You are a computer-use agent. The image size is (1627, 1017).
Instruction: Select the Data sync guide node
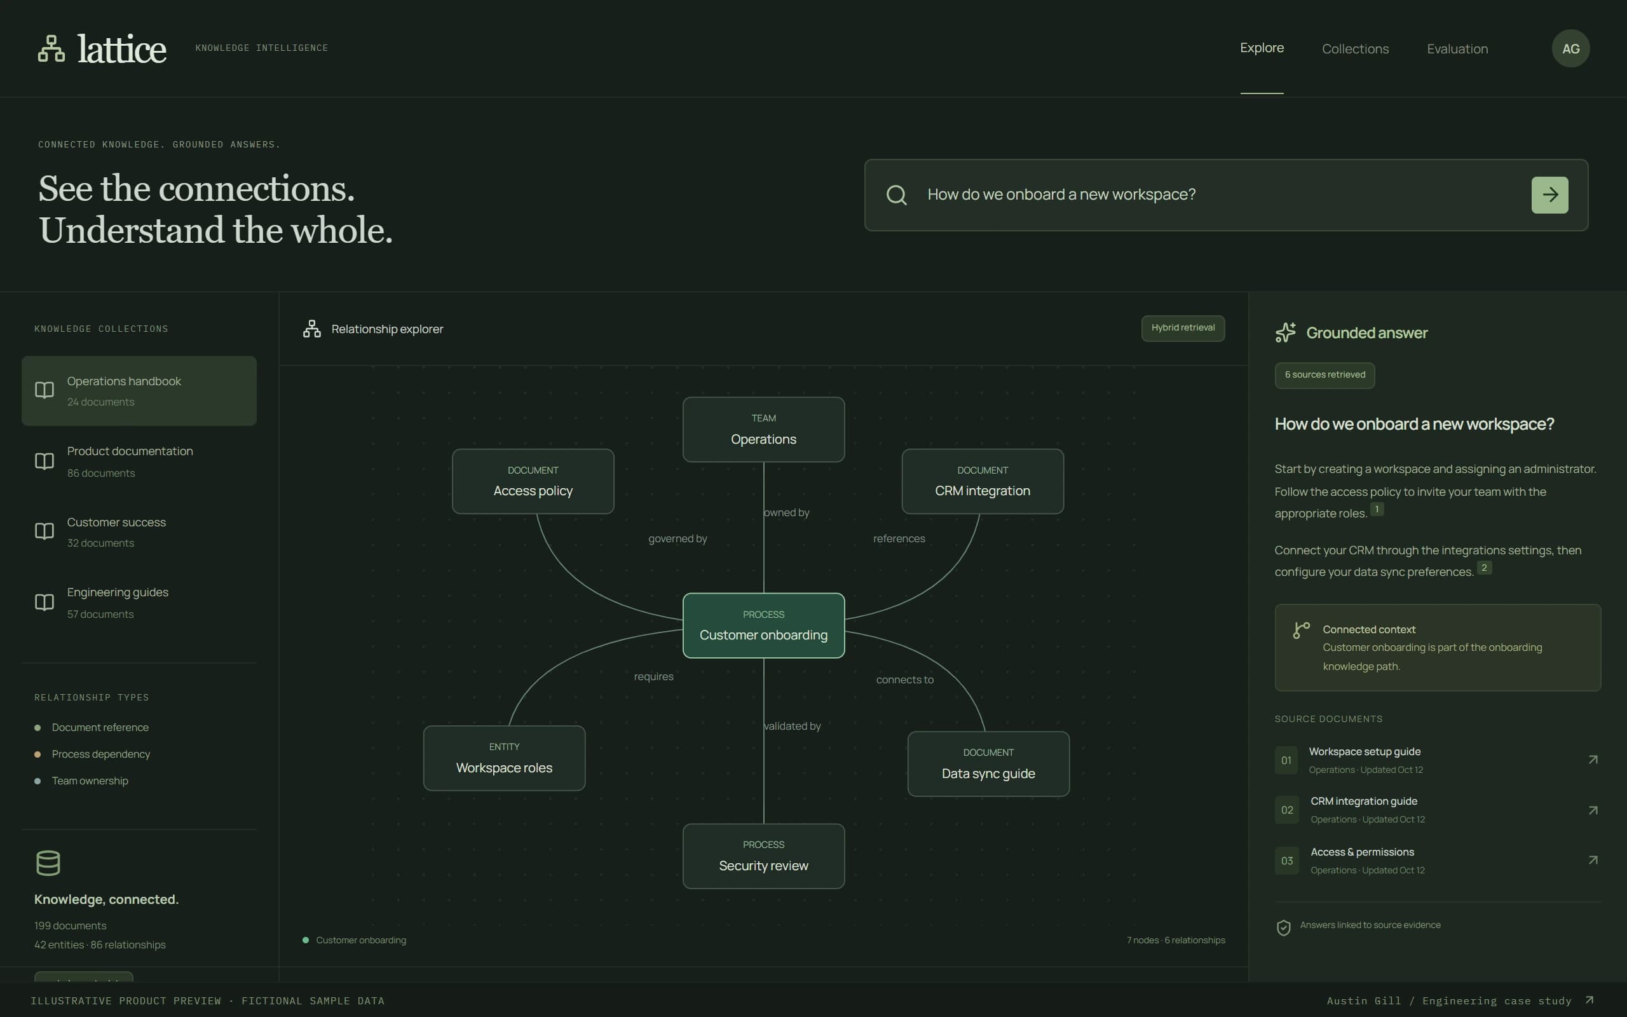988,764
